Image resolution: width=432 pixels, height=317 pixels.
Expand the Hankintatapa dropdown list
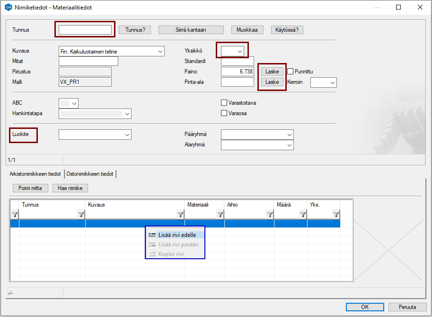[x=126, y=114]
